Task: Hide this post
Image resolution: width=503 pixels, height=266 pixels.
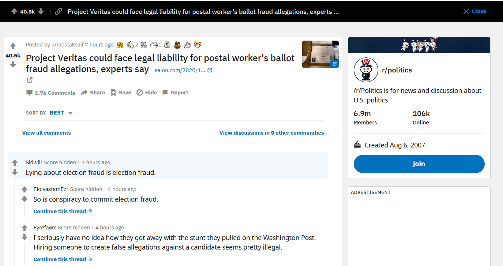Action: (147, 93)
